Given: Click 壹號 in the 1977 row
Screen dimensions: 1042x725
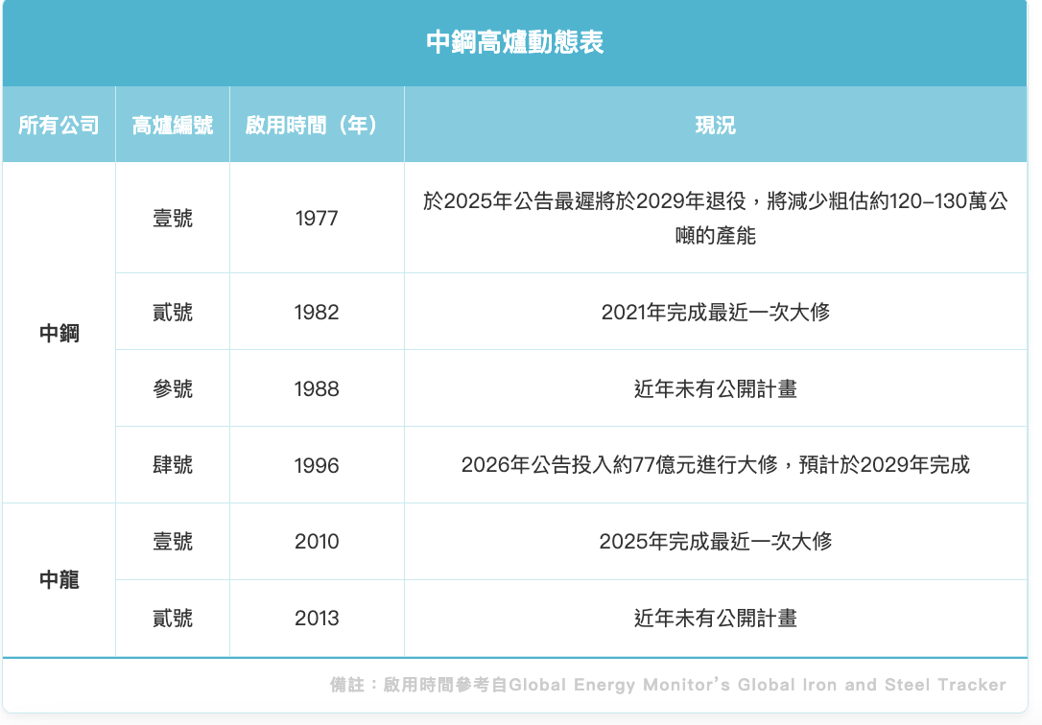Looking at the screenshot, I should [173, 218].
